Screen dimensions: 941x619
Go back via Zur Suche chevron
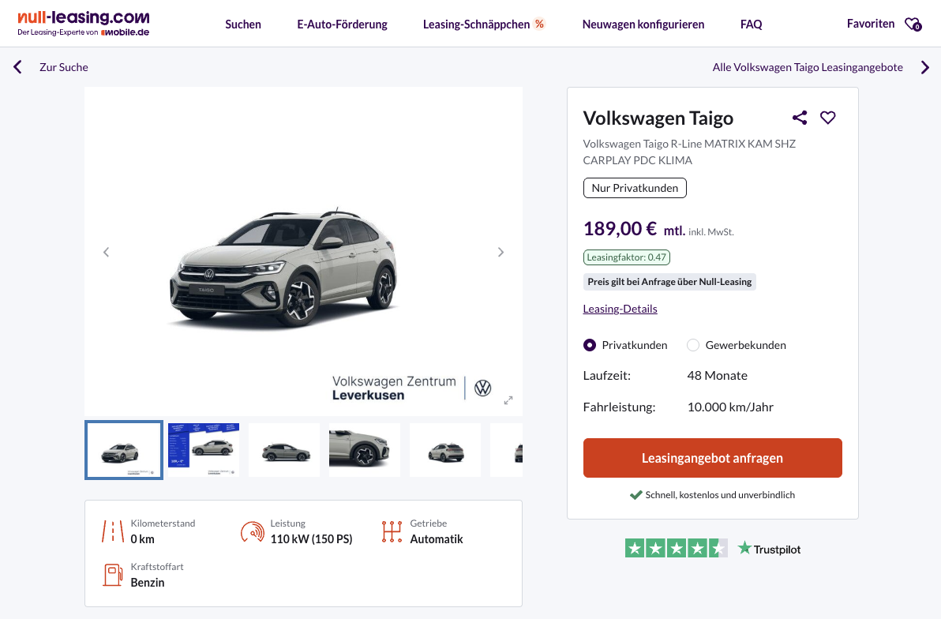pos(18,67)
